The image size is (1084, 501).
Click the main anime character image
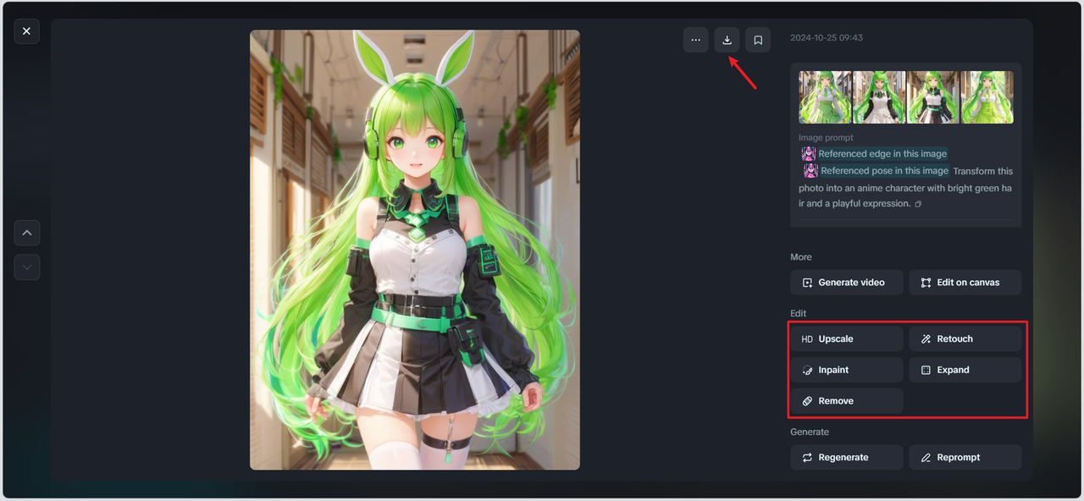415,250
